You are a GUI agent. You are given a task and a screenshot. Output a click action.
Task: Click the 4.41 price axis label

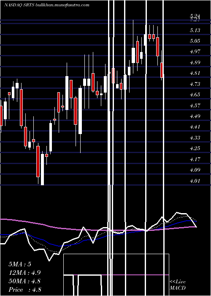click(195, 127)
